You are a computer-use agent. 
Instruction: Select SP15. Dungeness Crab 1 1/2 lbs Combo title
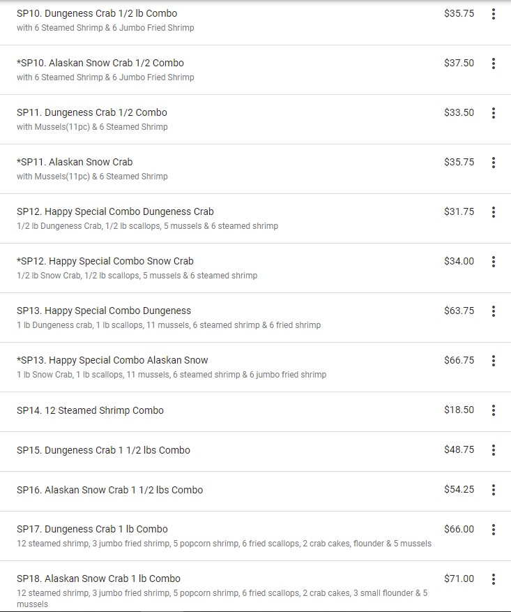(103, 450)
